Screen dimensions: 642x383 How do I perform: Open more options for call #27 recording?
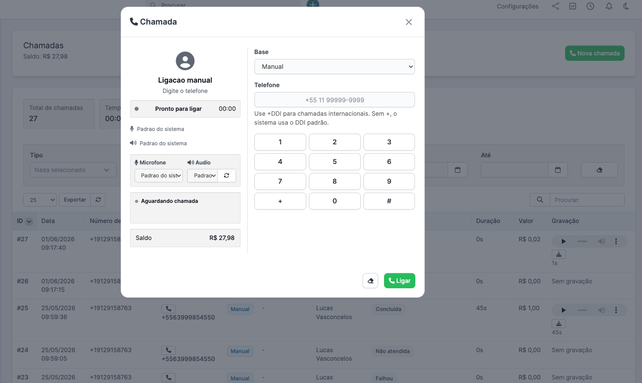click(616, 241)
